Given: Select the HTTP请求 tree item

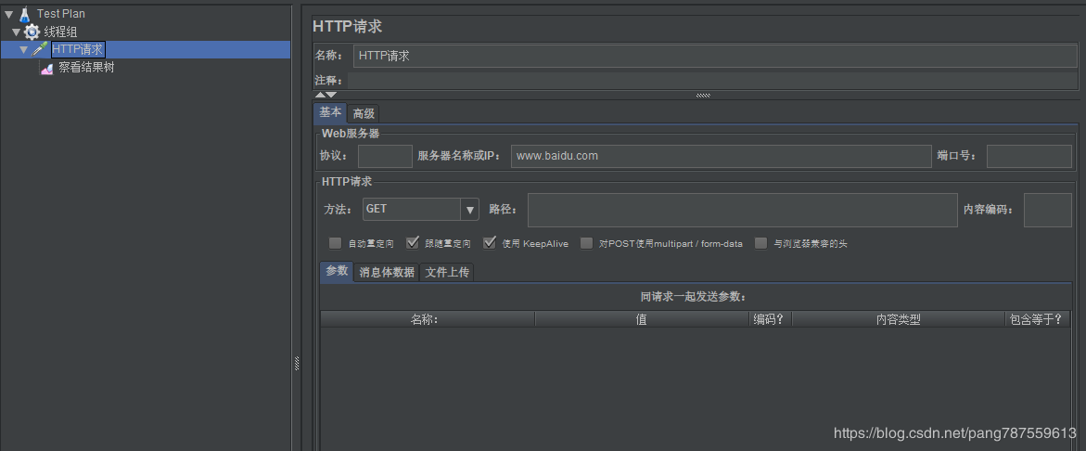Looking at the screenshot, I should [x=78, y=49].
